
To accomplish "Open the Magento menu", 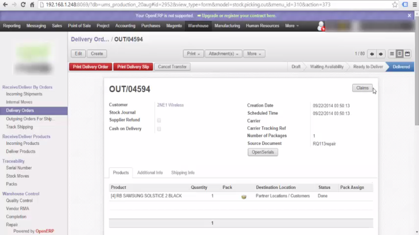I will click(x=174, y=26).
